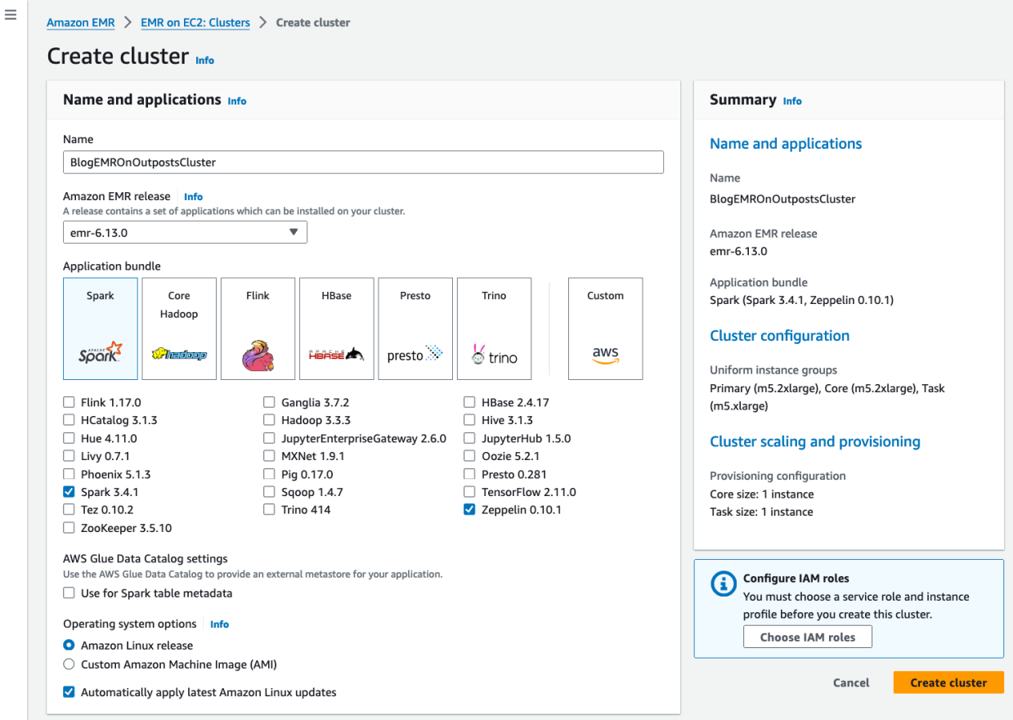Open the Amazon EMR release dropdown
This screenshot has height=720, width=1013.
pos(185,232)
